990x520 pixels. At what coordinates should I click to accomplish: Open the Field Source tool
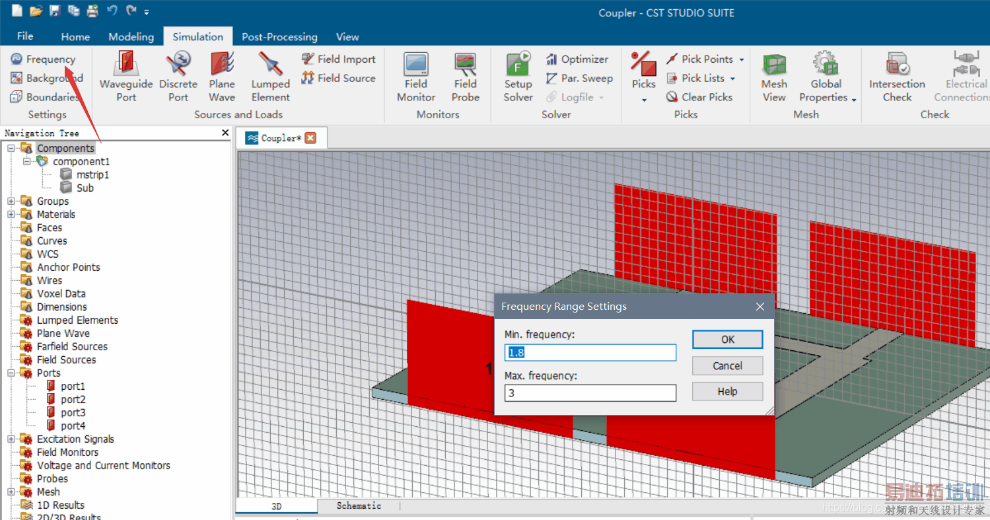click(338, 78)
